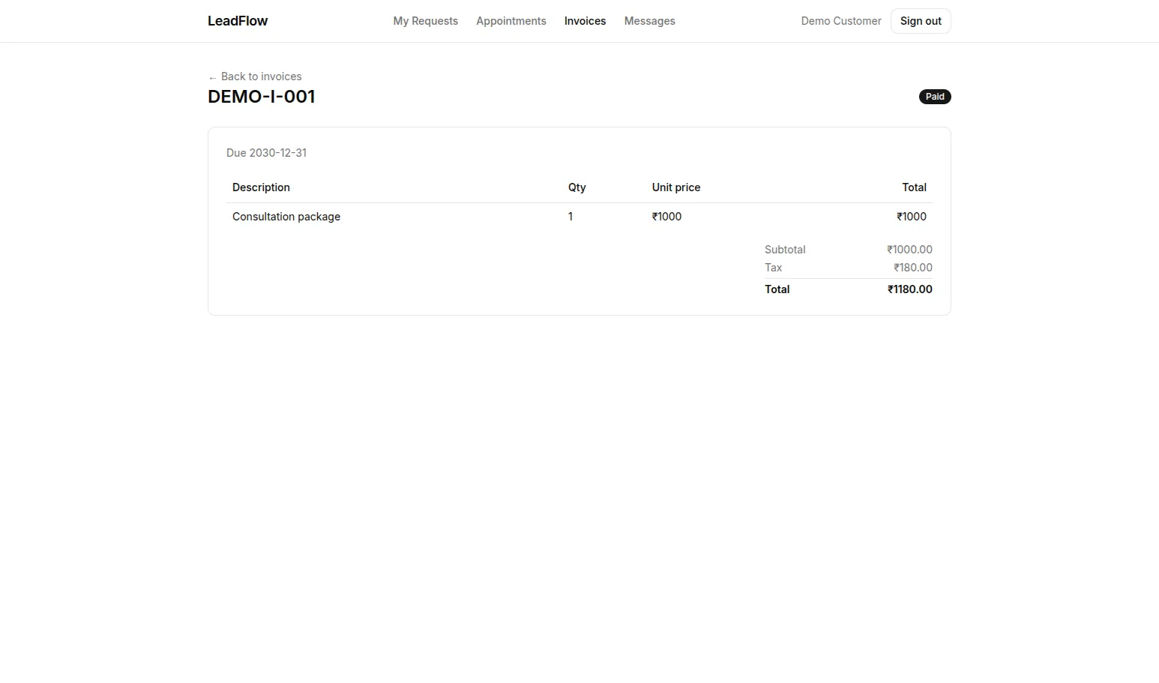Click the Subtotal label
1159x683 pixels.
(785, 250)
